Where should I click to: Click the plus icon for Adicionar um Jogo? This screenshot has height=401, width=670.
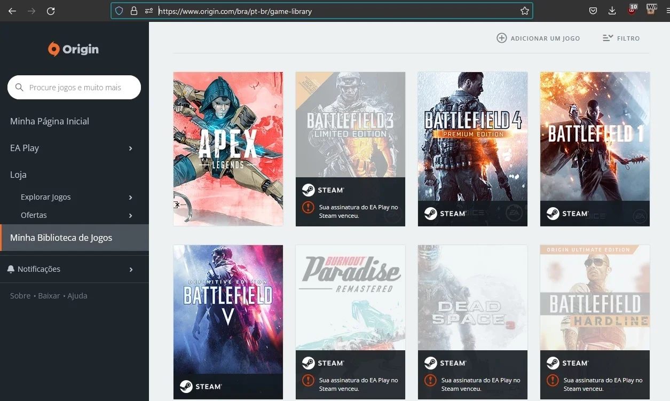[x=502, y=38]
